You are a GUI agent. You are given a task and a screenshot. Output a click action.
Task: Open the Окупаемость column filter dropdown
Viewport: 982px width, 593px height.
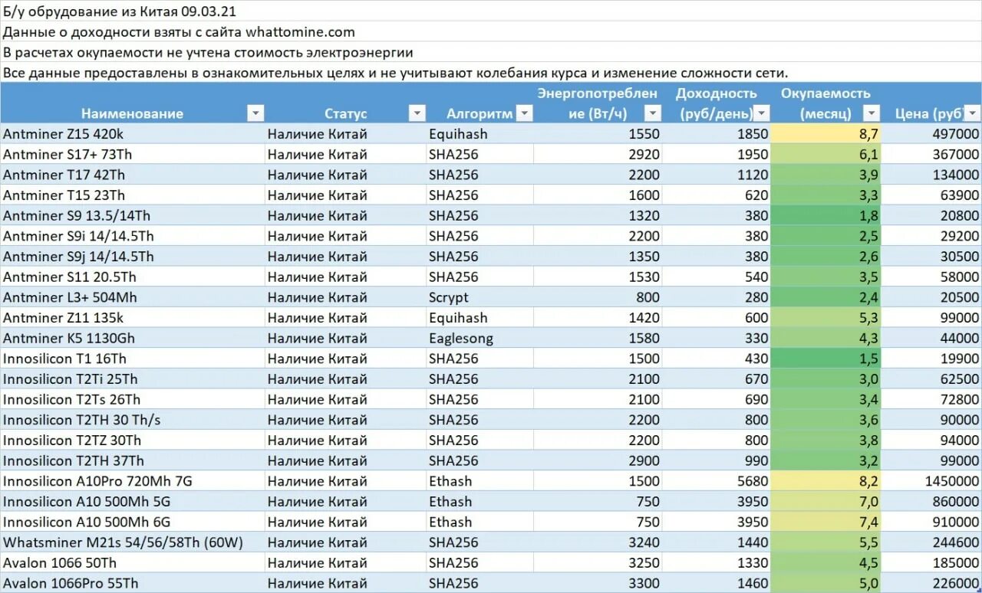[x=872, y=113]
